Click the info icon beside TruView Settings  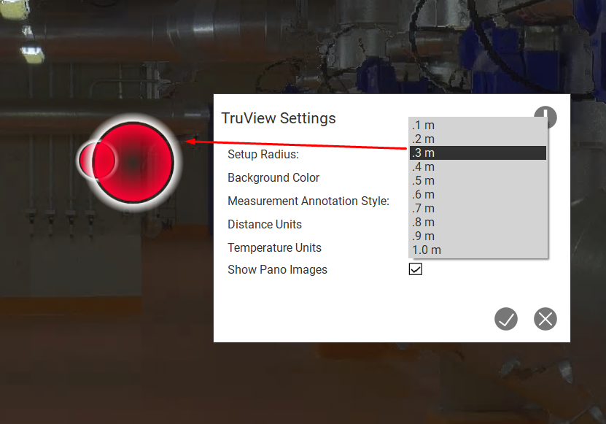point(546,116)
